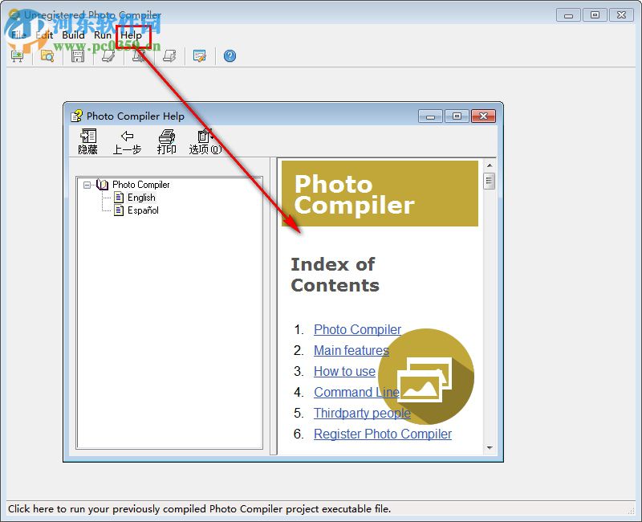Click the Compile project toolbar icon
The image size is (642, 522).
pos(108,56)
